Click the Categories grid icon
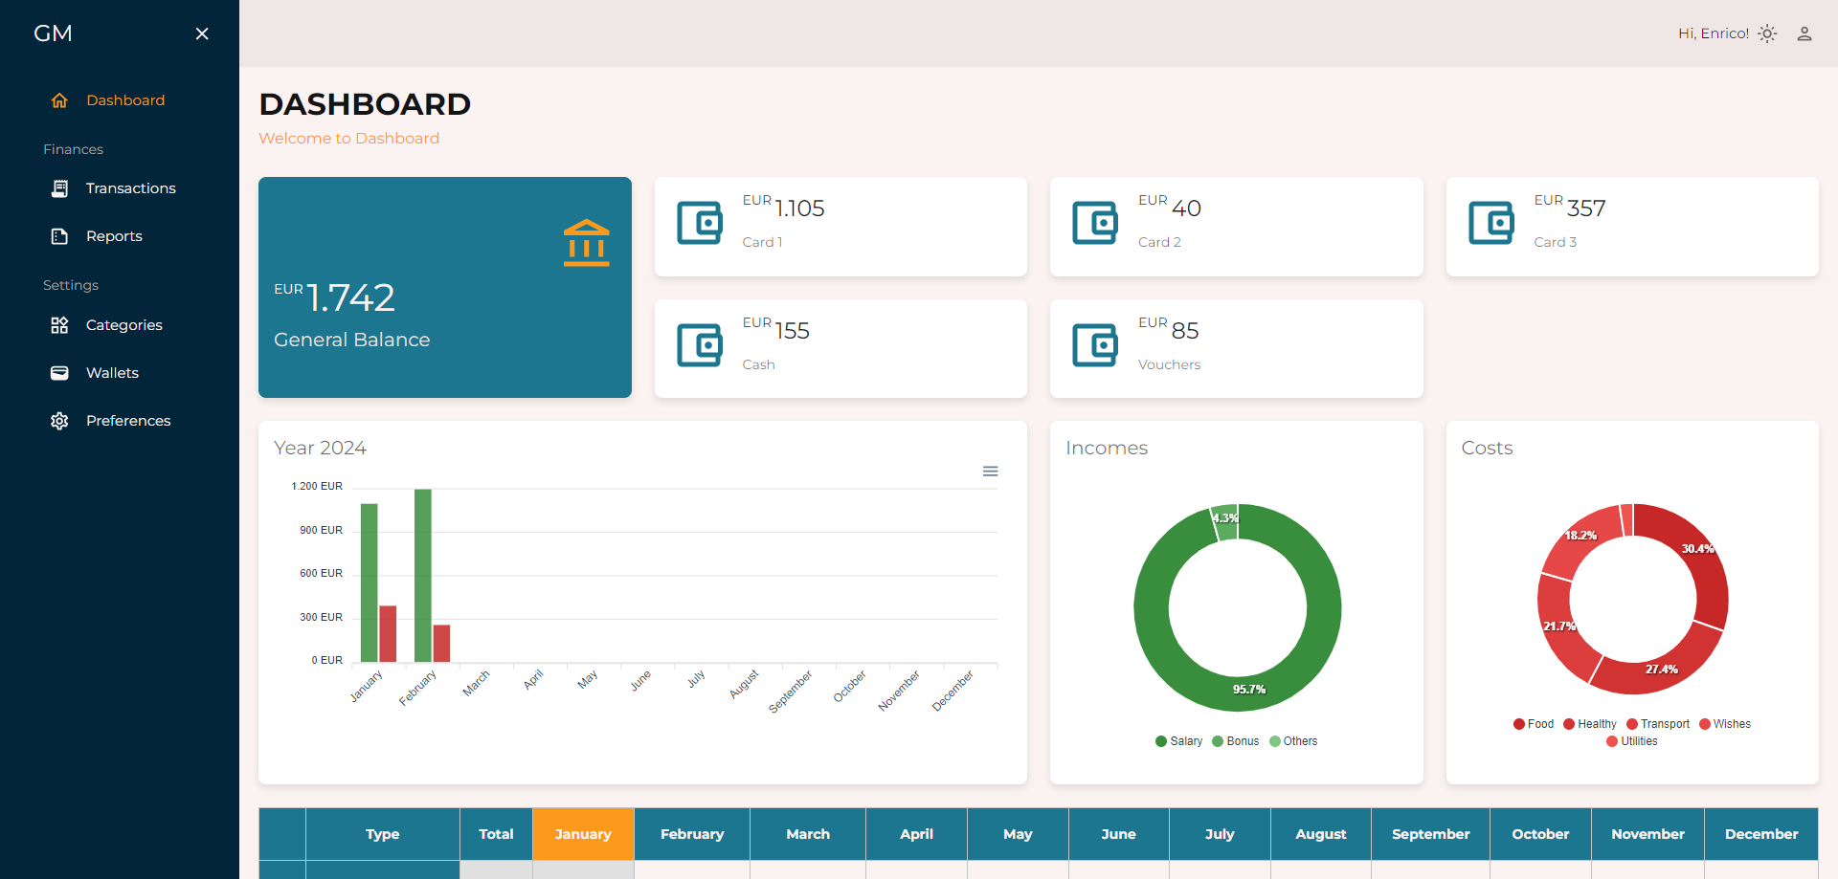Viewport: 1838px width, 879px height. (x=59, y=325)
